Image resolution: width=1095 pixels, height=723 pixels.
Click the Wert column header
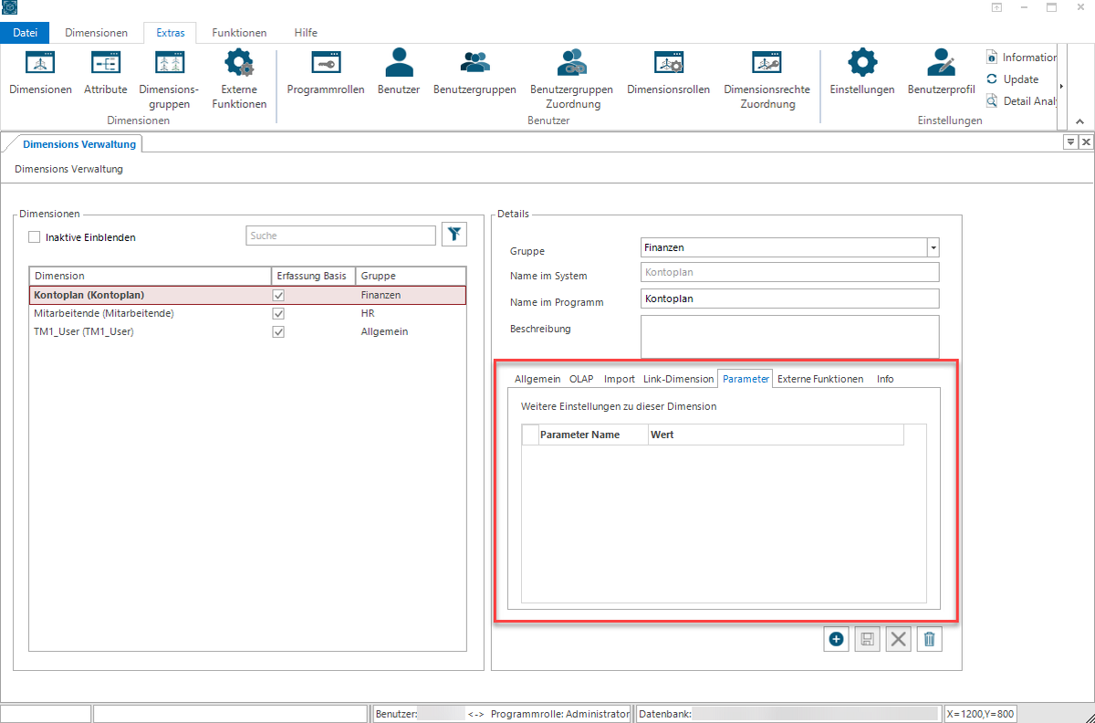[776, 435]
